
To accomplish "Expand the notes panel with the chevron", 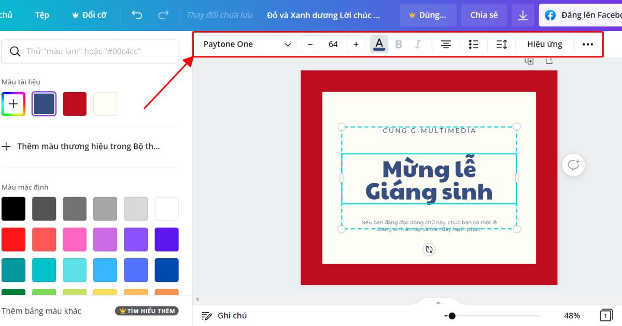I will tap(438, 303).
